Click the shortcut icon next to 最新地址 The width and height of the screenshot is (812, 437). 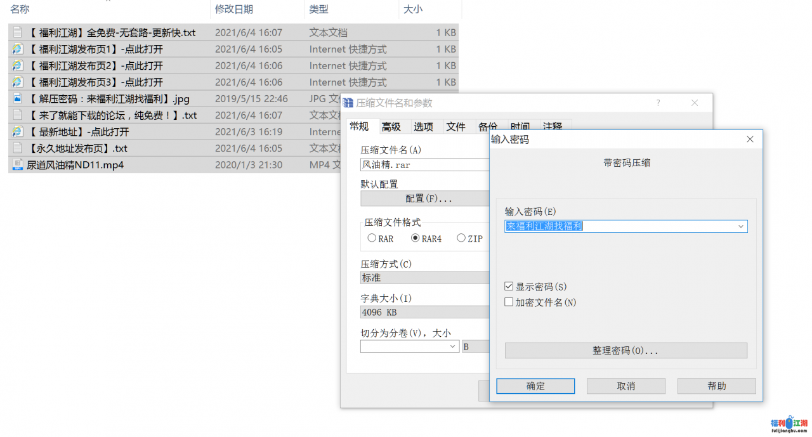[x=17, y=132]
